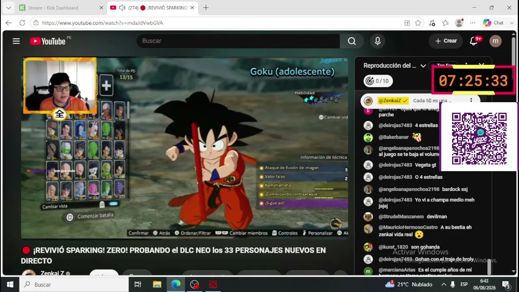Click the YouTube video player
Screen dimensions: 519x292
point(185,148)
